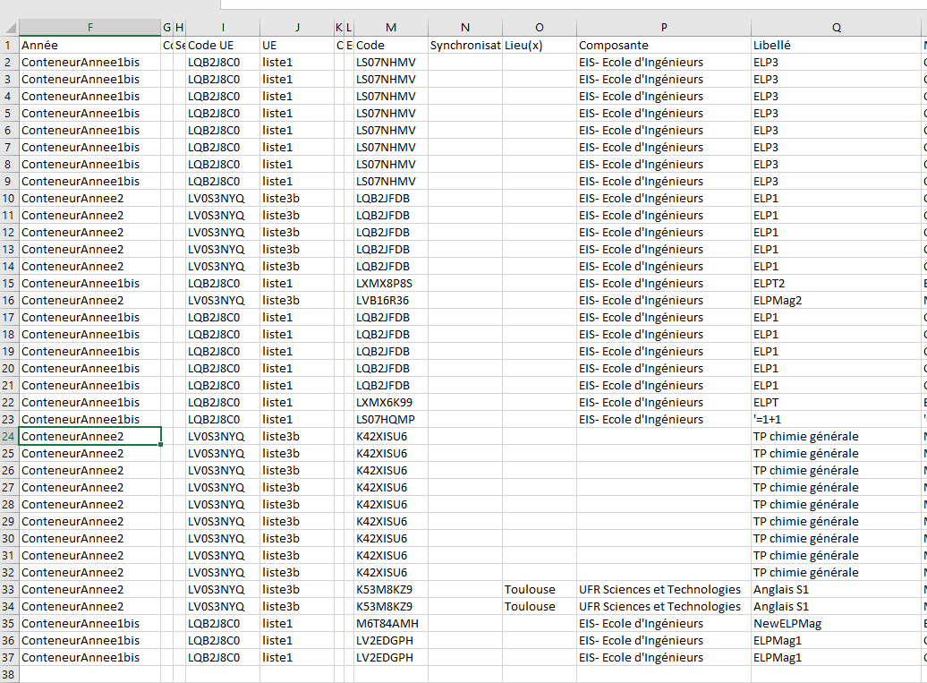Select the 'Composante' header cell
The image size is (927, 683).
tap(664, 45)
